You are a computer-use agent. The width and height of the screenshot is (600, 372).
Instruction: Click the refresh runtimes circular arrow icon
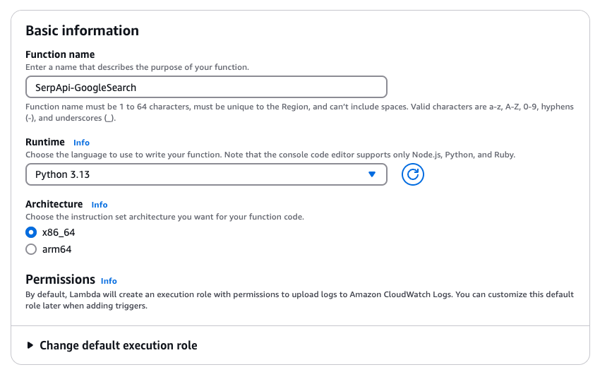413,174
